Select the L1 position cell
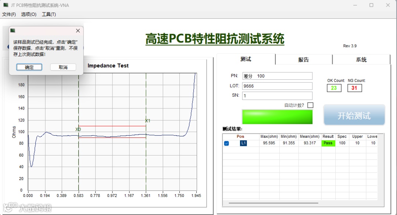The width and height of the screenshot is (397, 215). pos(243,143)
